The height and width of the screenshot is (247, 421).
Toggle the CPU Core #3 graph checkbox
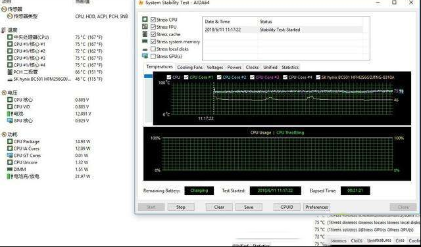(252, 78)
